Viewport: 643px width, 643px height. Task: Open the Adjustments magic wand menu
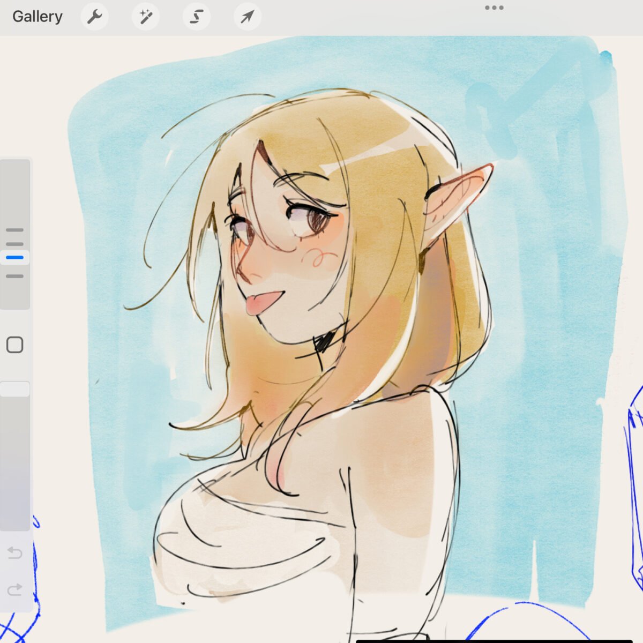(x=145, y=17)
